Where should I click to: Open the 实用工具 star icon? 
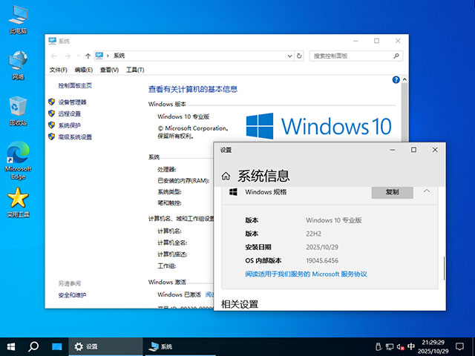(18, 202)
